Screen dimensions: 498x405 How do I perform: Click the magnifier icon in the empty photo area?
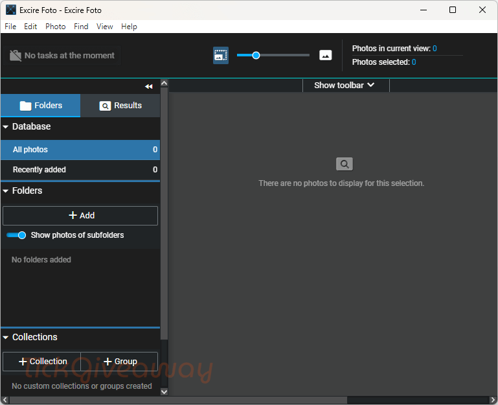(345, 164)
